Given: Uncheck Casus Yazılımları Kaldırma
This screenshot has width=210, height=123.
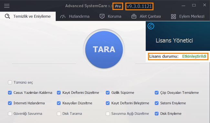Looking at the screenshot, I should pos(10,93).
